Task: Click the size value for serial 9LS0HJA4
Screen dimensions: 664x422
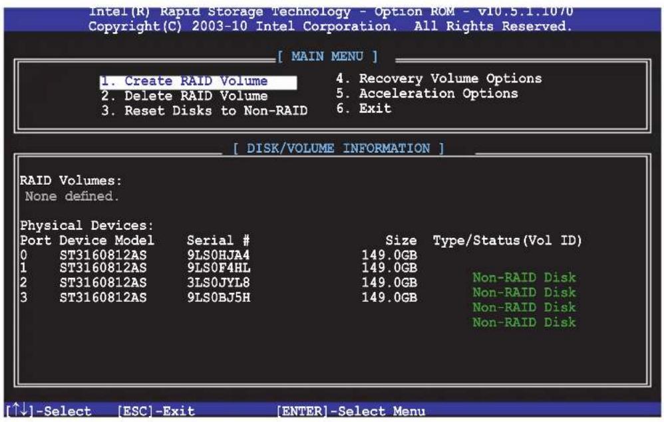Action: [x=389, y=255]
